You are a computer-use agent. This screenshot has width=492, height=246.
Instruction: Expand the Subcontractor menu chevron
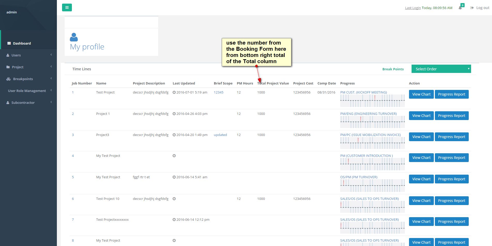[x=51, y=102]
